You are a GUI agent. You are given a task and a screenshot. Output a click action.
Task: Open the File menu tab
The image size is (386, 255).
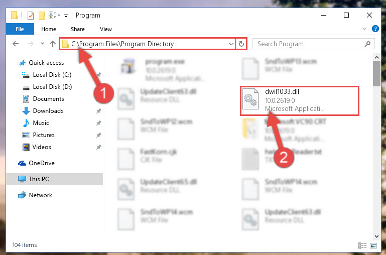pos(20,29)
